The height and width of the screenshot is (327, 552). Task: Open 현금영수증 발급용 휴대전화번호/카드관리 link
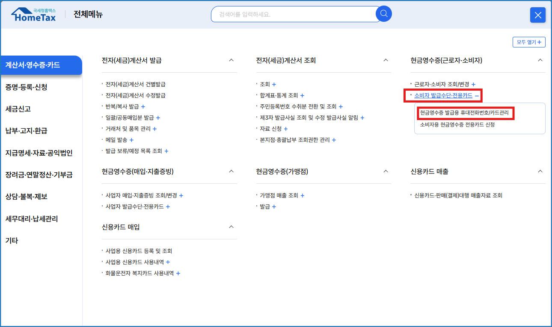[464, 113]
